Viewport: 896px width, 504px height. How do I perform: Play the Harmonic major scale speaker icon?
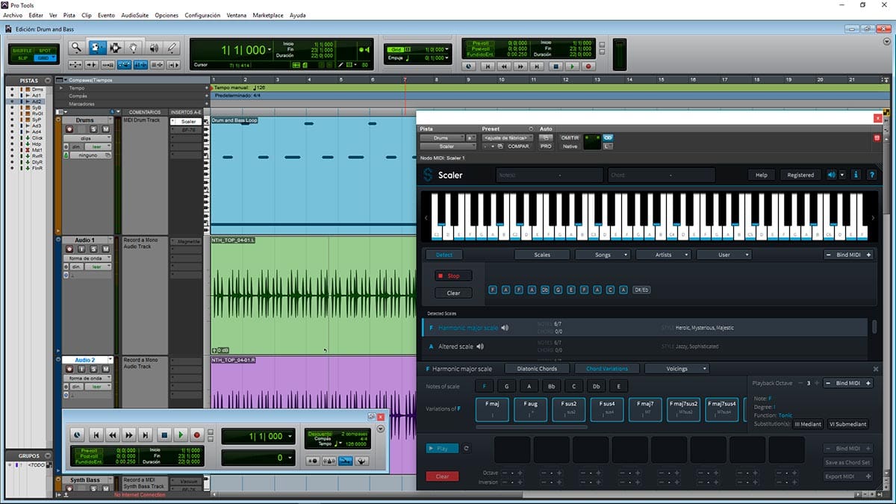(x=505, y=327)
